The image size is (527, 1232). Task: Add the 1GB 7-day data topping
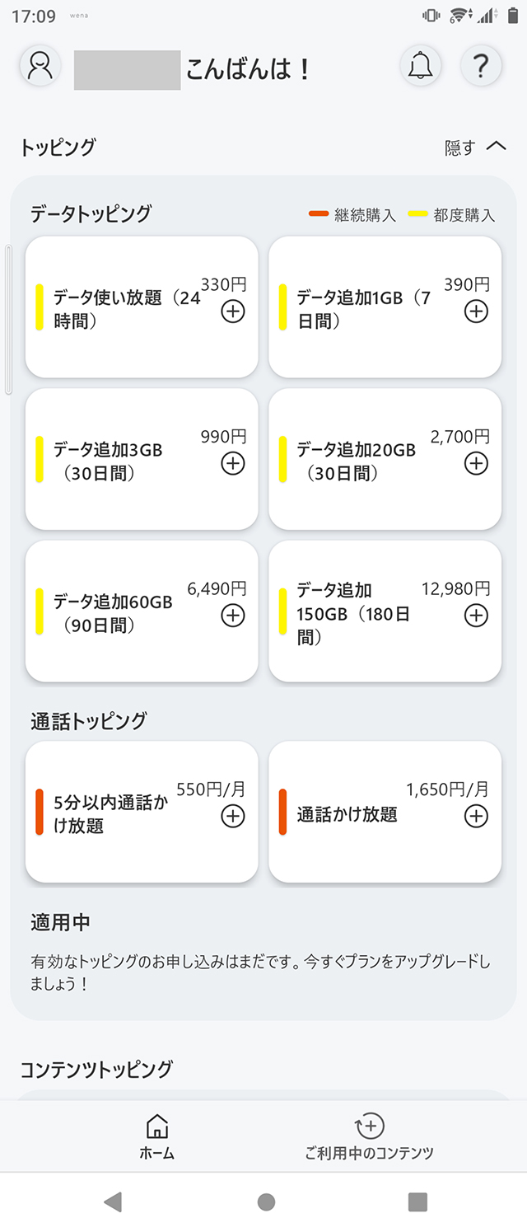[x=476, y=312]
